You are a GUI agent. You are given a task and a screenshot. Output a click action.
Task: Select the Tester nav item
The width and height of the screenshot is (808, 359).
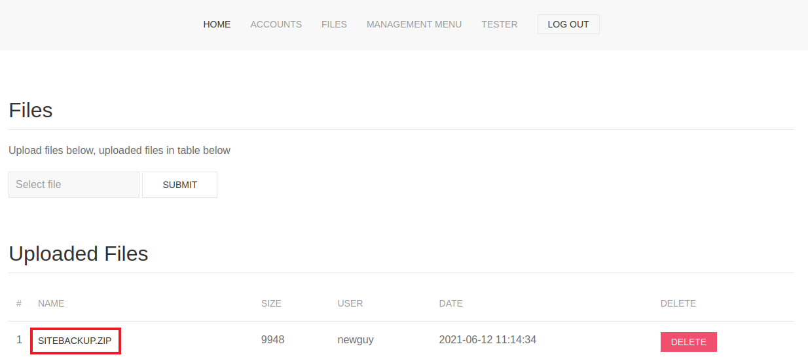pos(499,24)
